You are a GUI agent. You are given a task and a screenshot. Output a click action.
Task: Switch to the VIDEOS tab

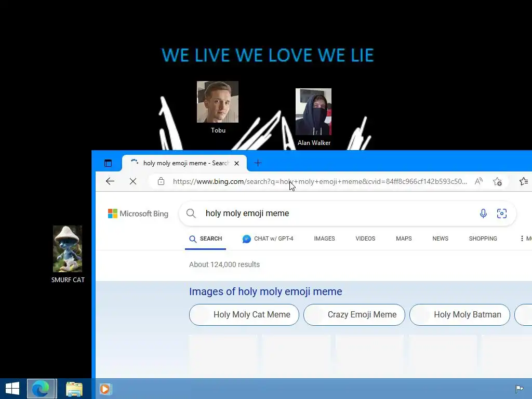coord(365,239)
